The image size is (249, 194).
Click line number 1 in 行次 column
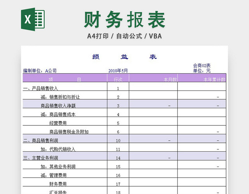tap(118, 88)
